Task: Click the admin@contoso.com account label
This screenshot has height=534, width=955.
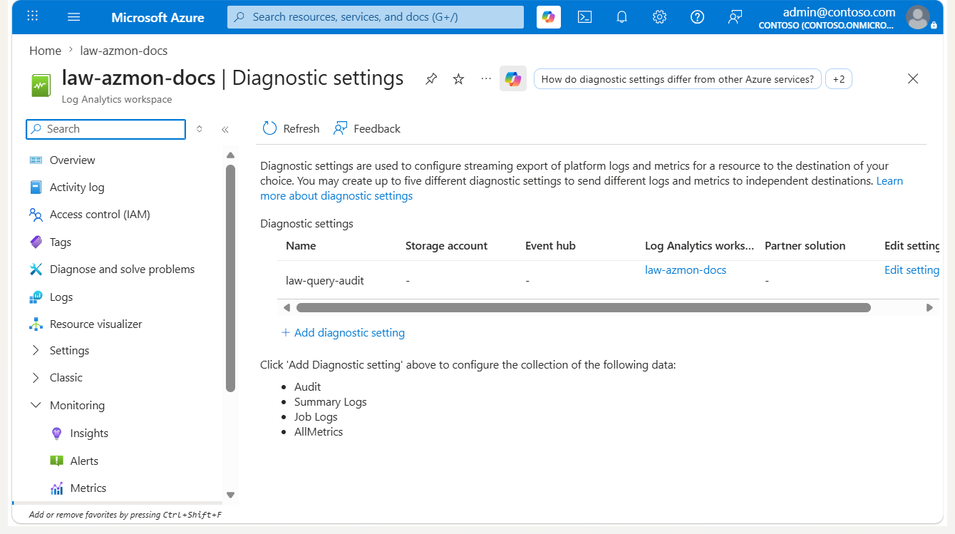Action: click(839, 12)
